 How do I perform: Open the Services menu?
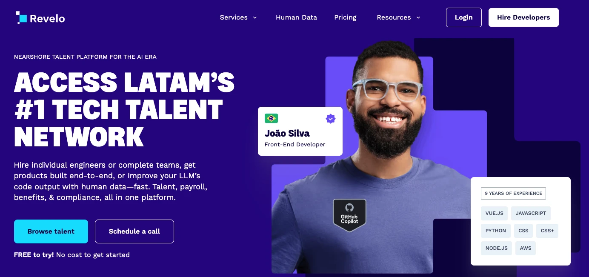click(x=238, y=17)
